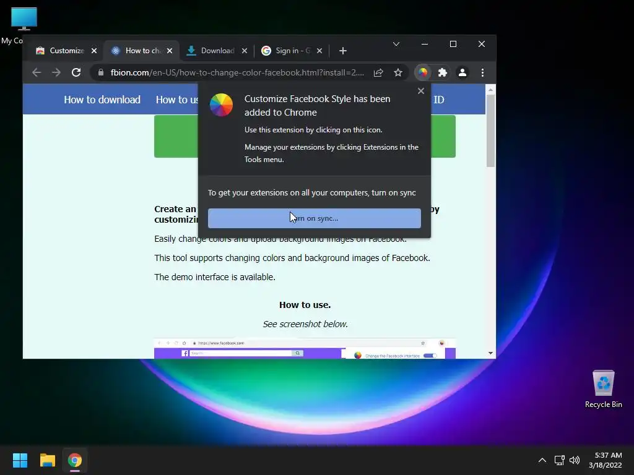Show hidden tray icons chevron

point(542,460)
